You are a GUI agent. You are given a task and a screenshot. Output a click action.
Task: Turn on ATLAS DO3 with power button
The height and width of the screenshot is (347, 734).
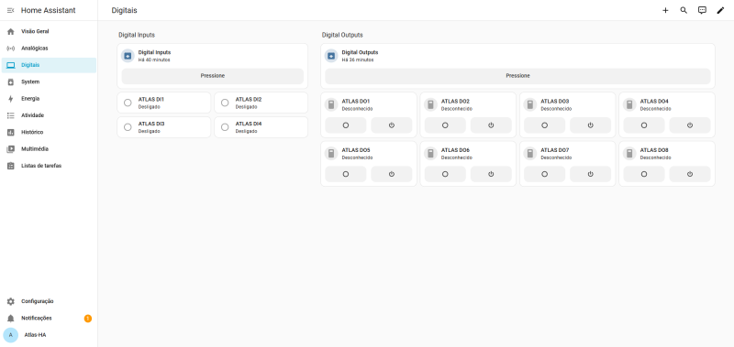(x=590, y=125)
